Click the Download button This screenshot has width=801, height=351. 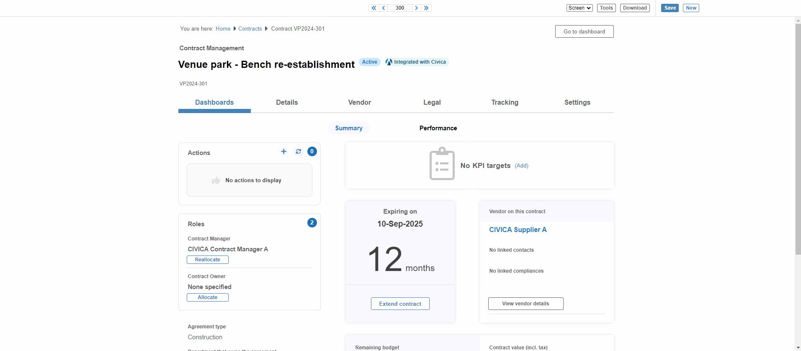(635, 8)
